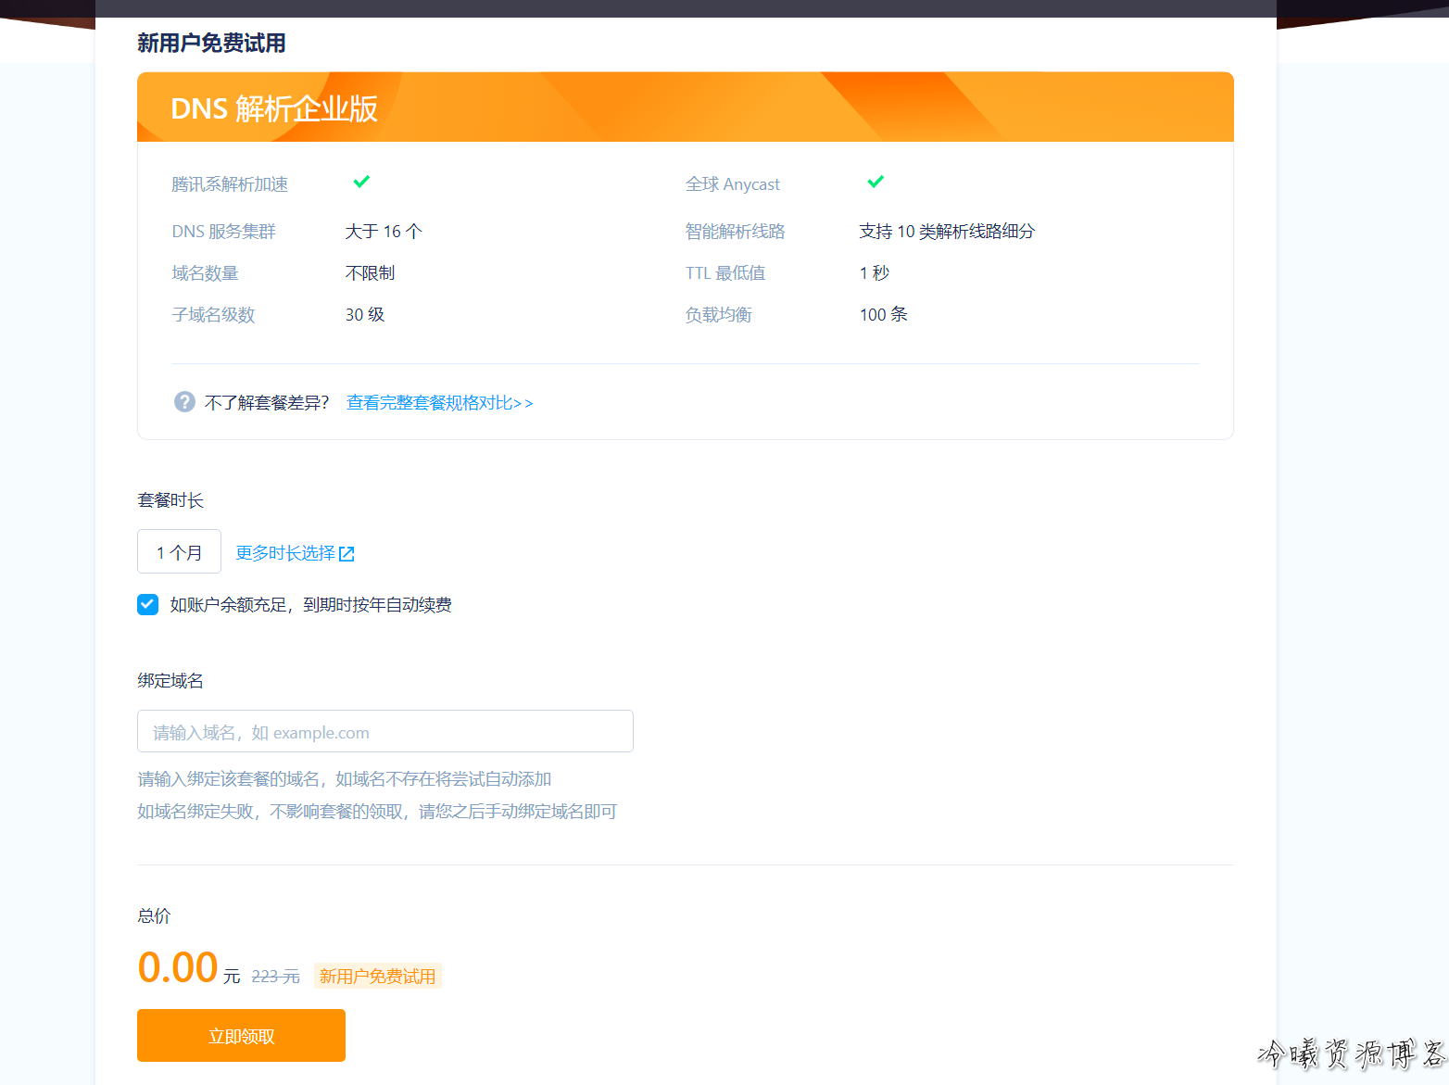Click the 如域名绑定失败 hint line
1449x1085 pixels.
(377, 812)
